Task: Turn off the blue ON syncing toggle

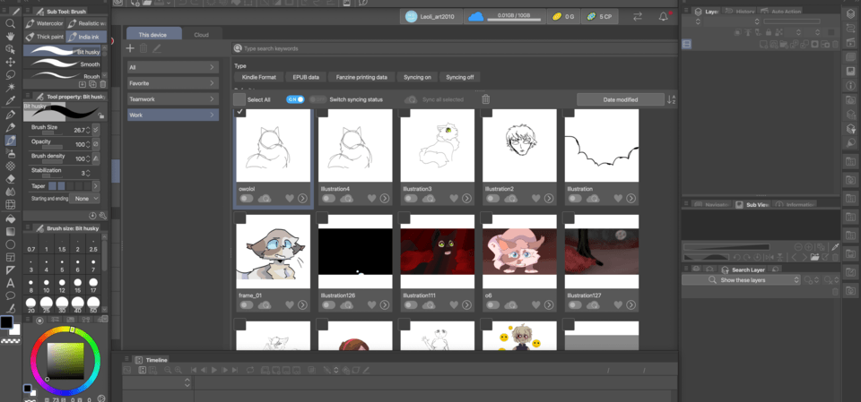Action: coord(295,99)
